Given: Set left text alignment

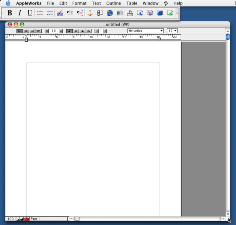Looking at the screenshot, I should [20, 31].
